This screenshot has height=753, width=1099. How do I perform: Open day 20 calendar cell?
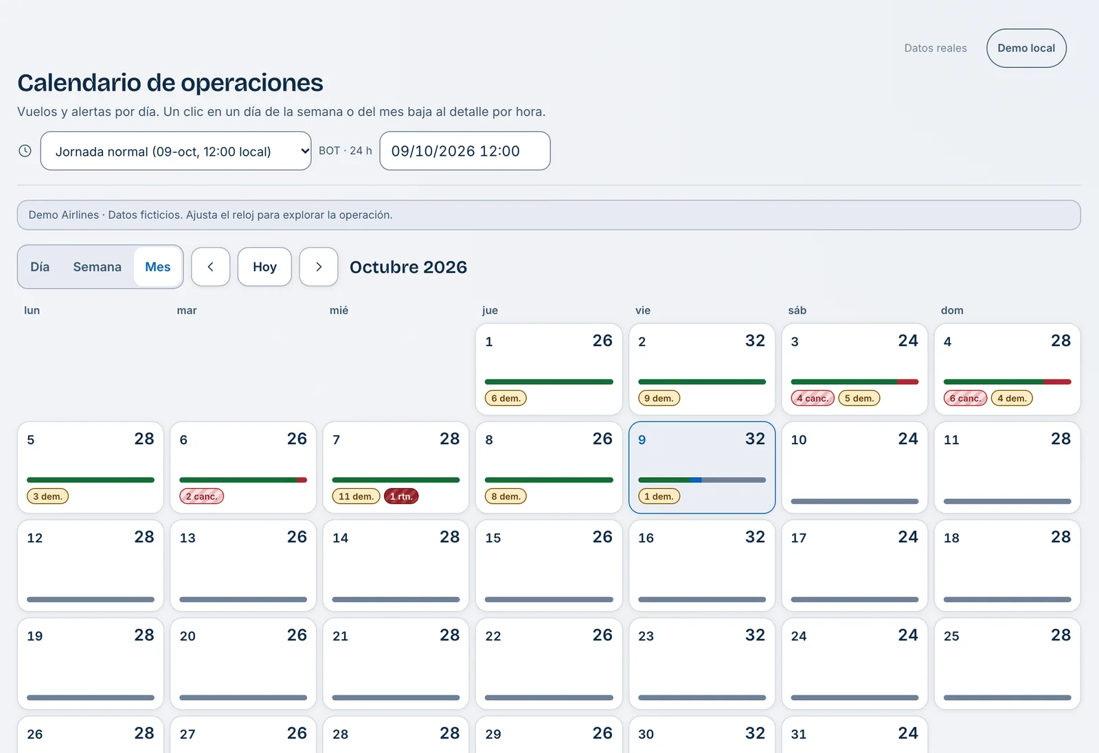click(243, 664)
